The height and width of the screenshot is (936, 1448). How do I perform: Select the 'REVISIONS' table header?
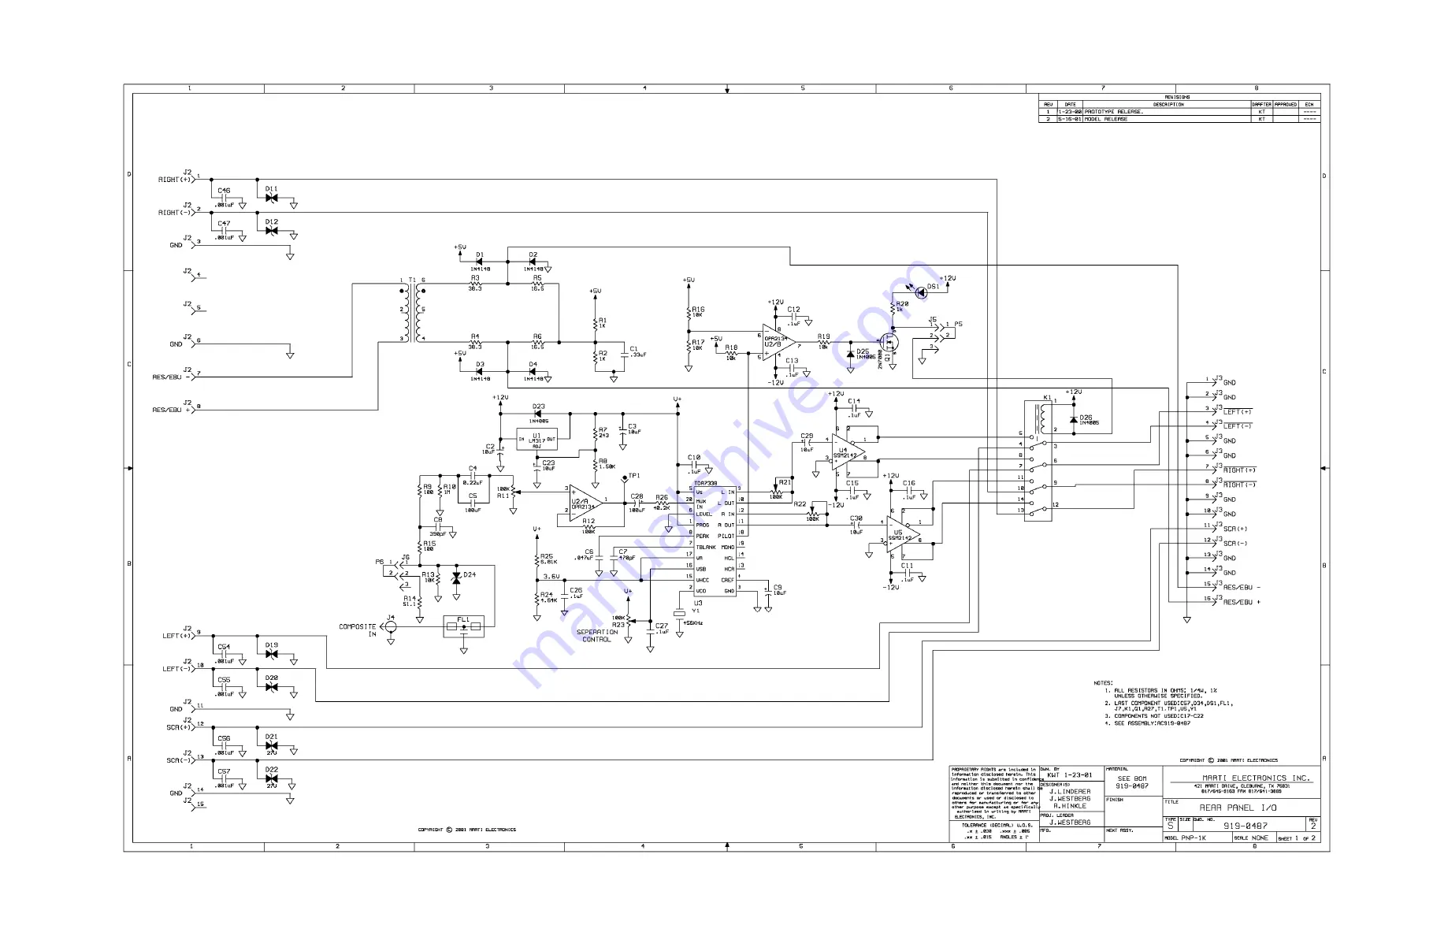(x=1178, y=97)
